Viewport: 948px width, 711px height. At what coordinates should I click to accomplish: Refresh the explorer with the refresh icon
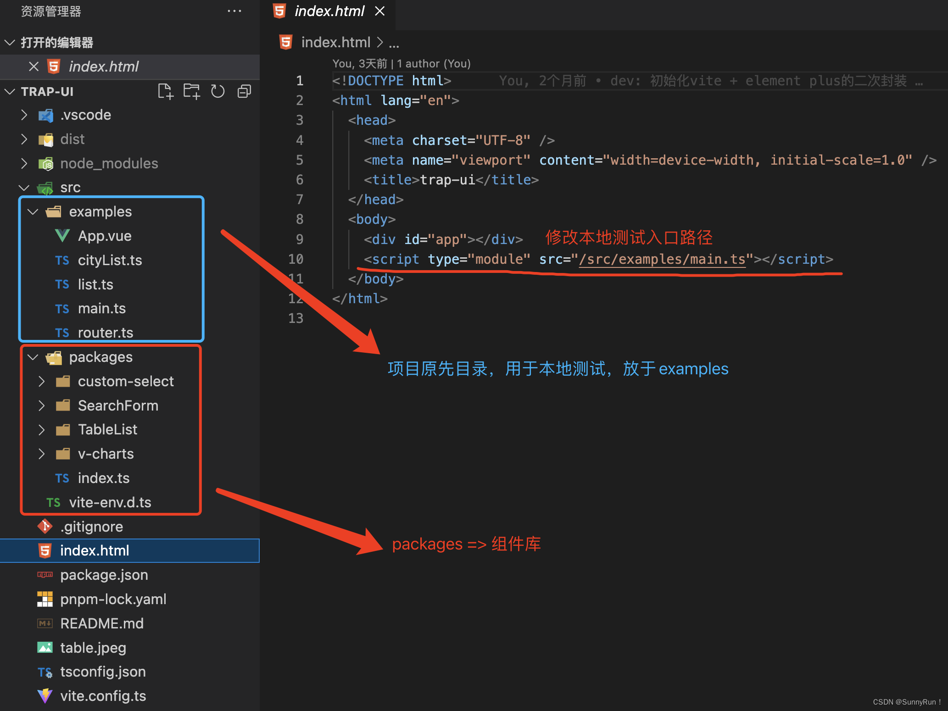pyautogui.click(x=218, y=91)
